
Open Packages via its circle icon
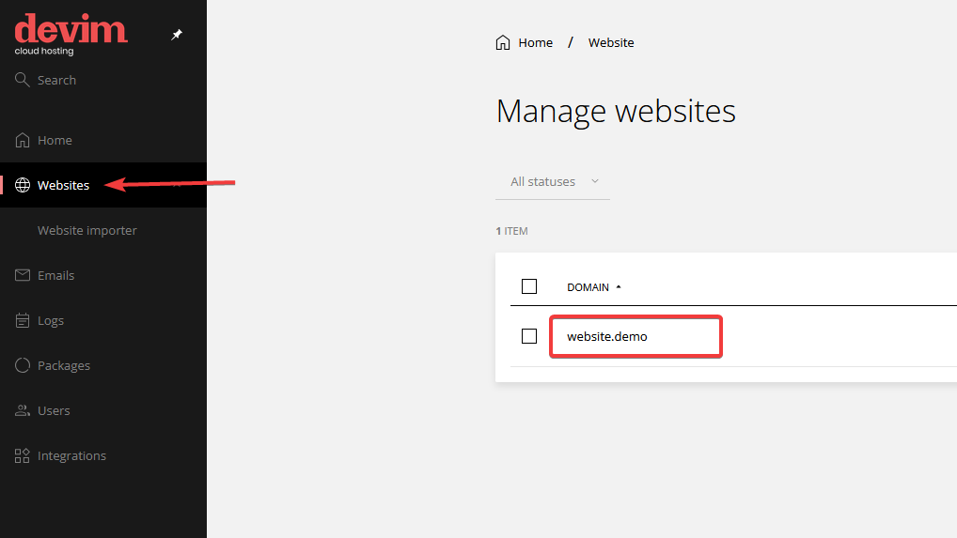tap(23, 365)
